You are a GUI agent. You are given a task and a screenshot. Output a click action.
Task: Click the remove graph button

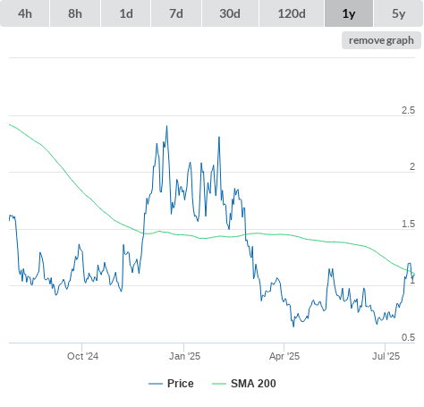point(381,40)
